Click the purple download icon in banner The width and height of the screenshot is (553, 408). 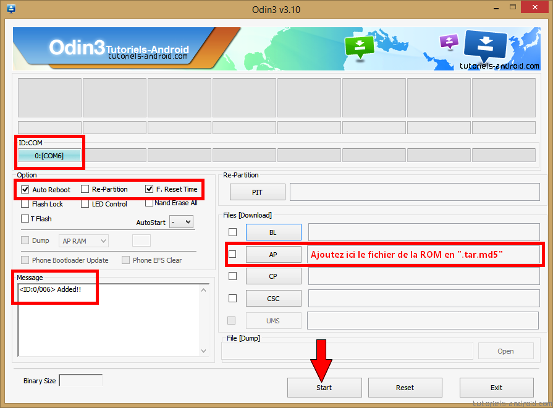click(x=449, y=41)
